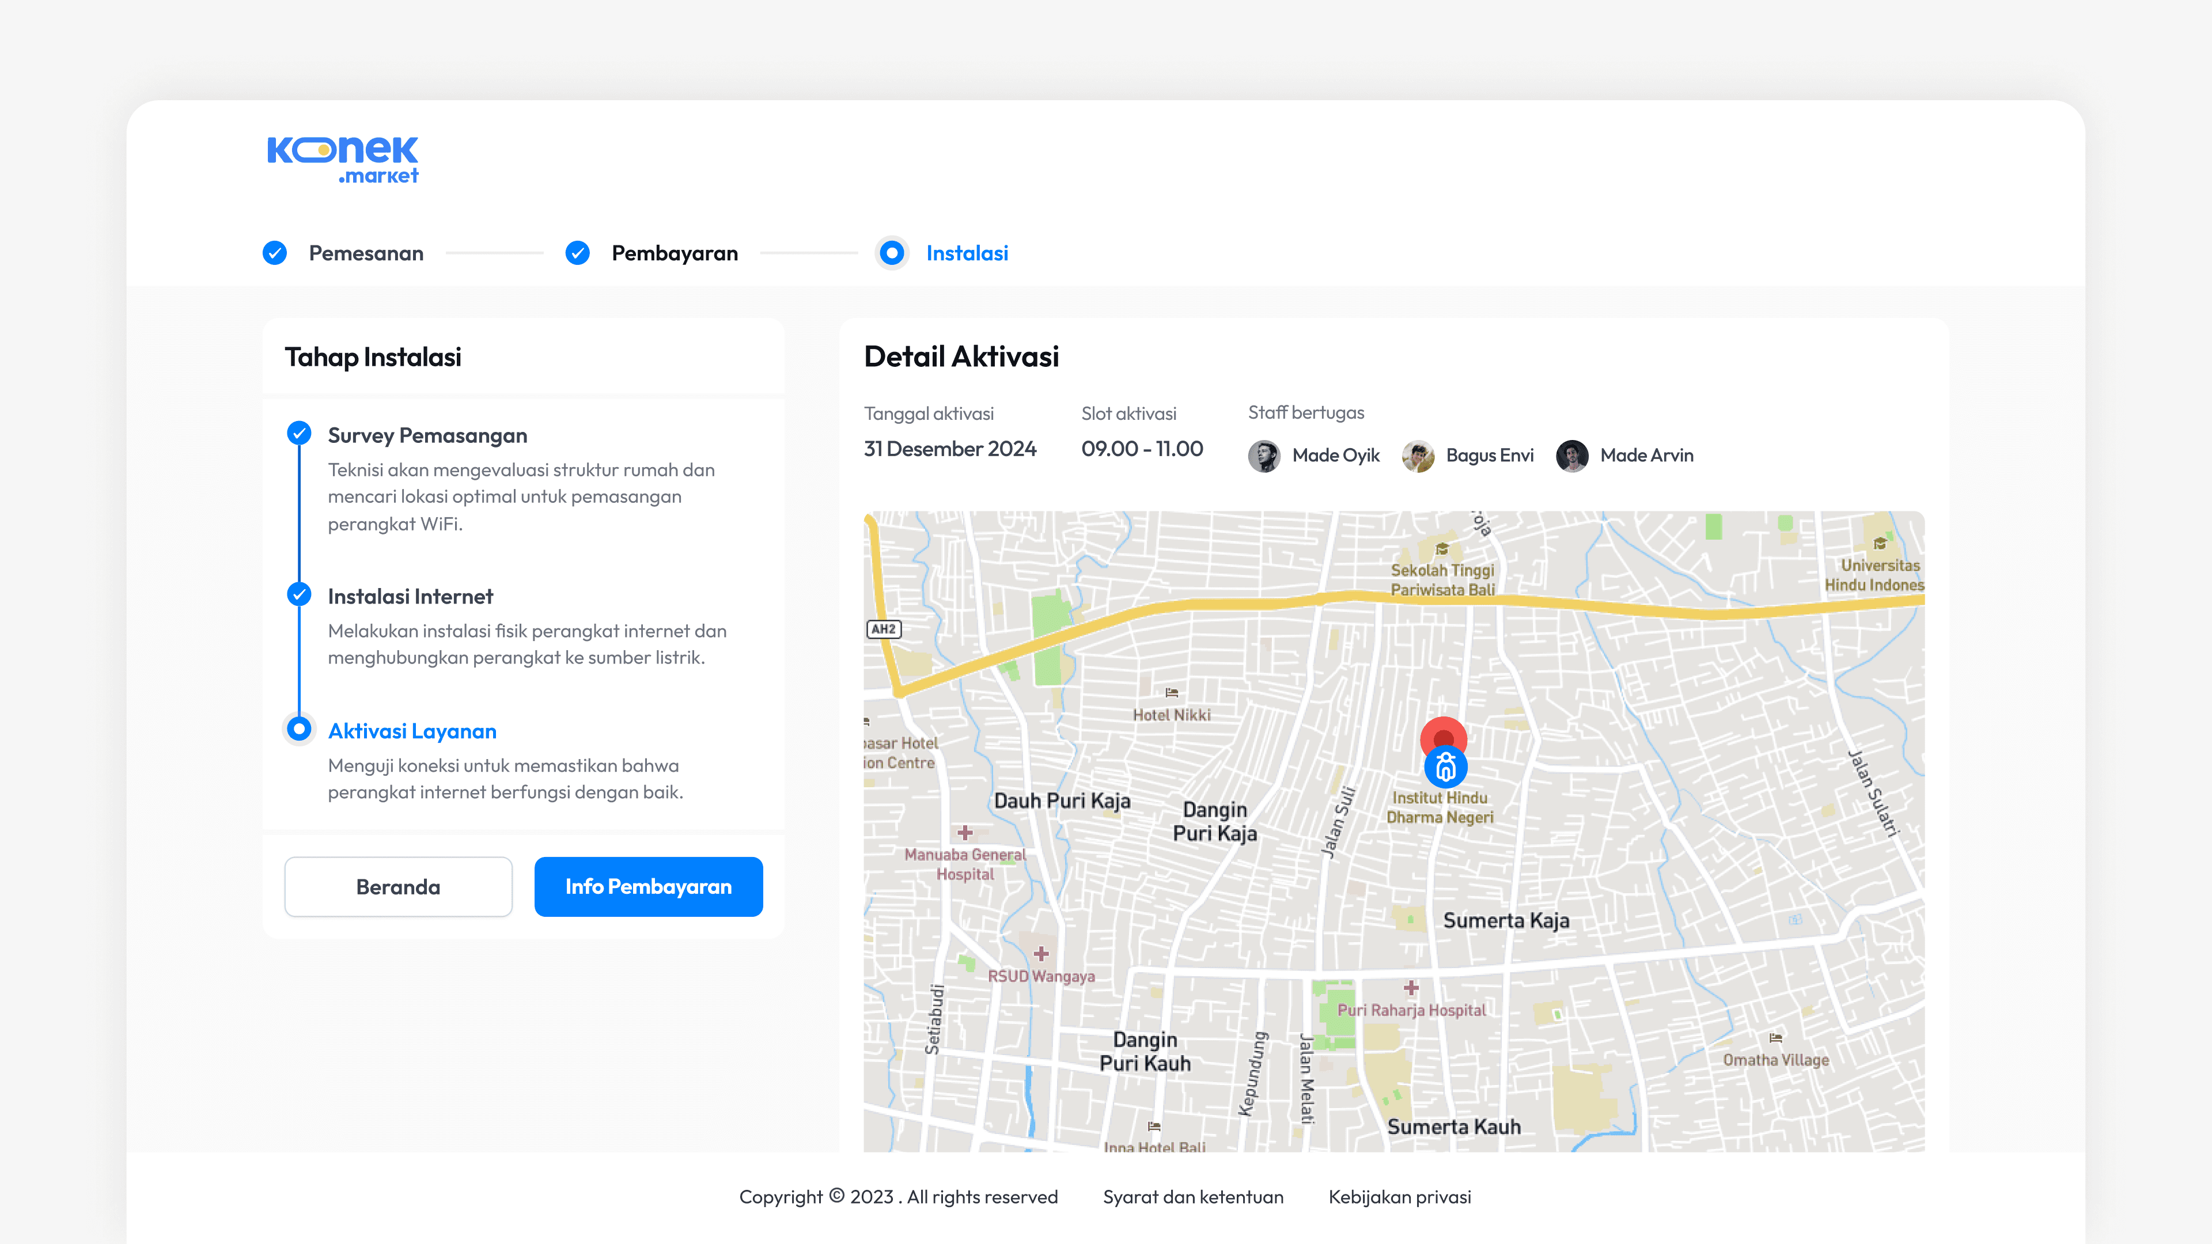Click the Info Pembayaran button
This screenshot has height=1244, width=2212.
tap(648, 887)
